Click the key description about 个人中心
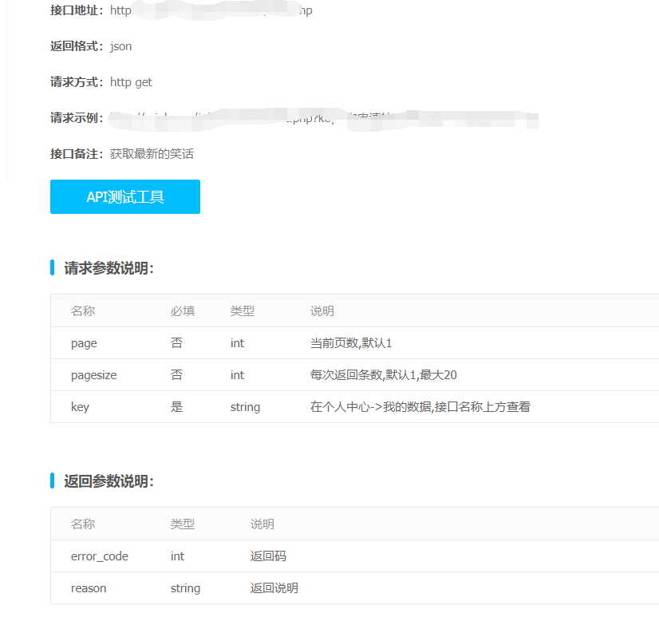The width and height of the screenshot is (659, 621). 420,407
